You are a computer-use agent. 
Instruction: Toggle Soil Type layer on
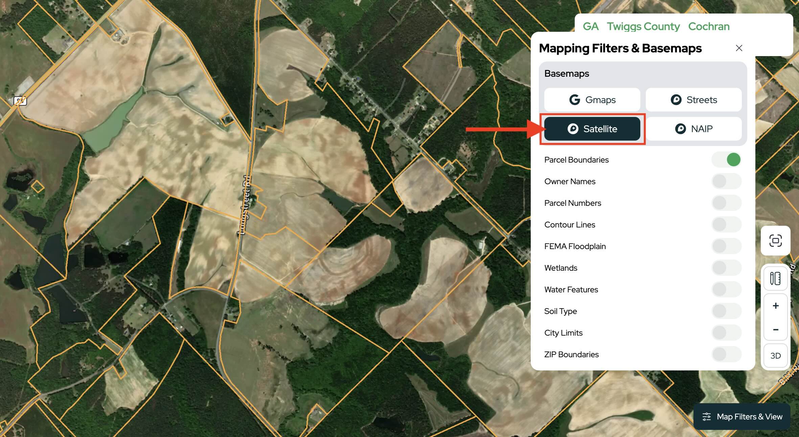pos(726,311)
